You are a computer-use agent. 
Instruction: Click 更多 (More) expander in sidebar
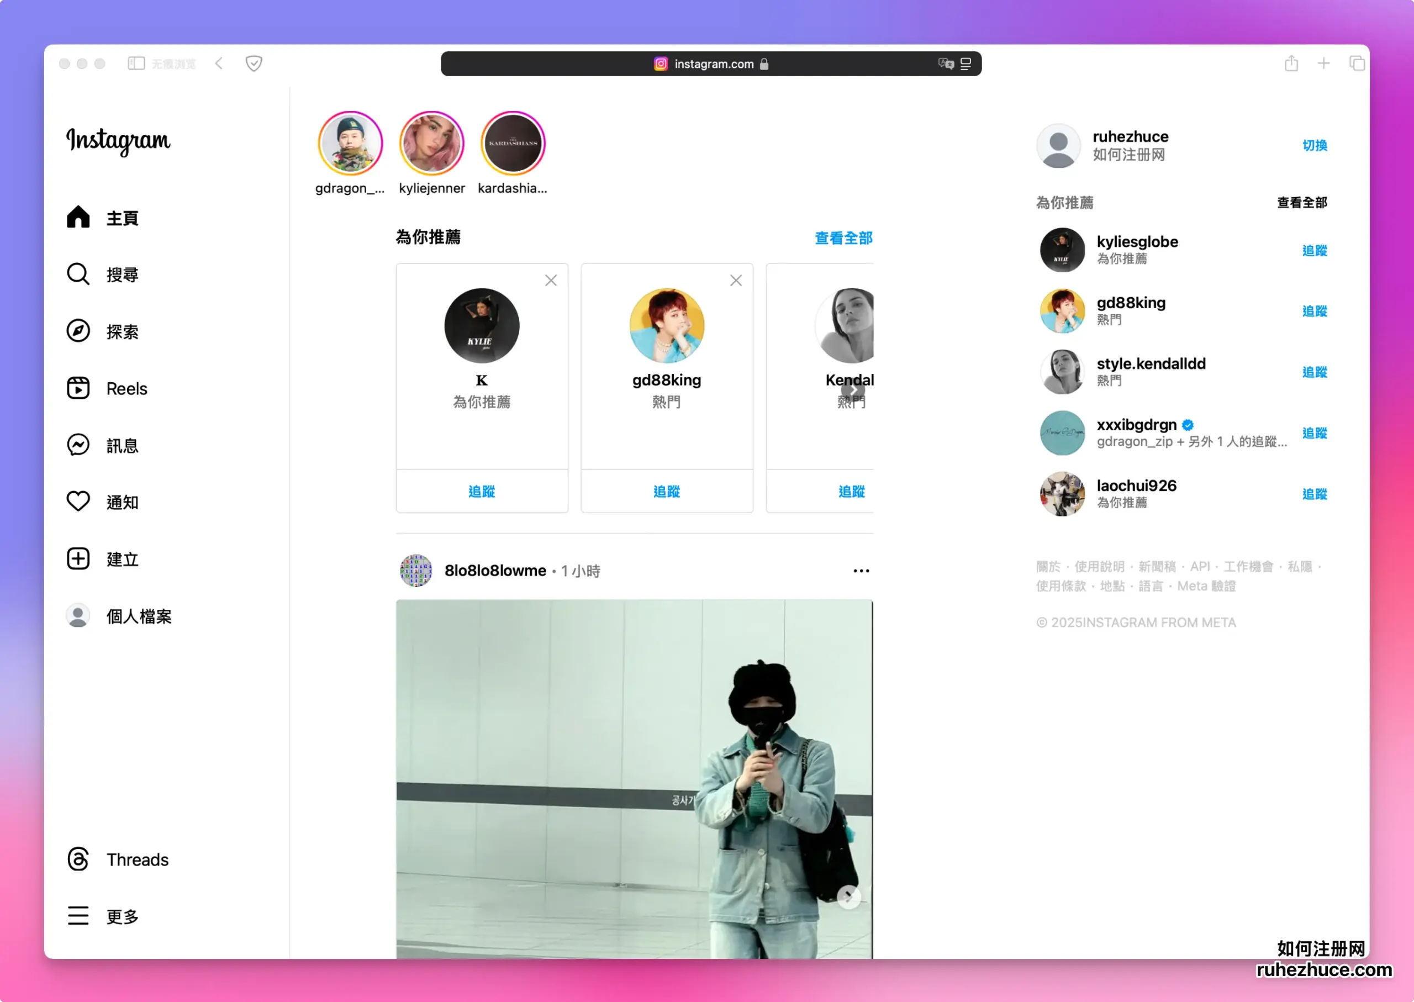123,917
